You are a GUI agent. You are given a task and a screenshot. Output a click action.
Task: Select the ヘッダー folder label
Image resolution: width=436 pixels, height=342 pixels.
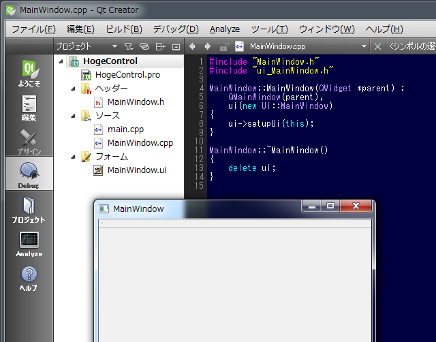click(x=112, y=89)
